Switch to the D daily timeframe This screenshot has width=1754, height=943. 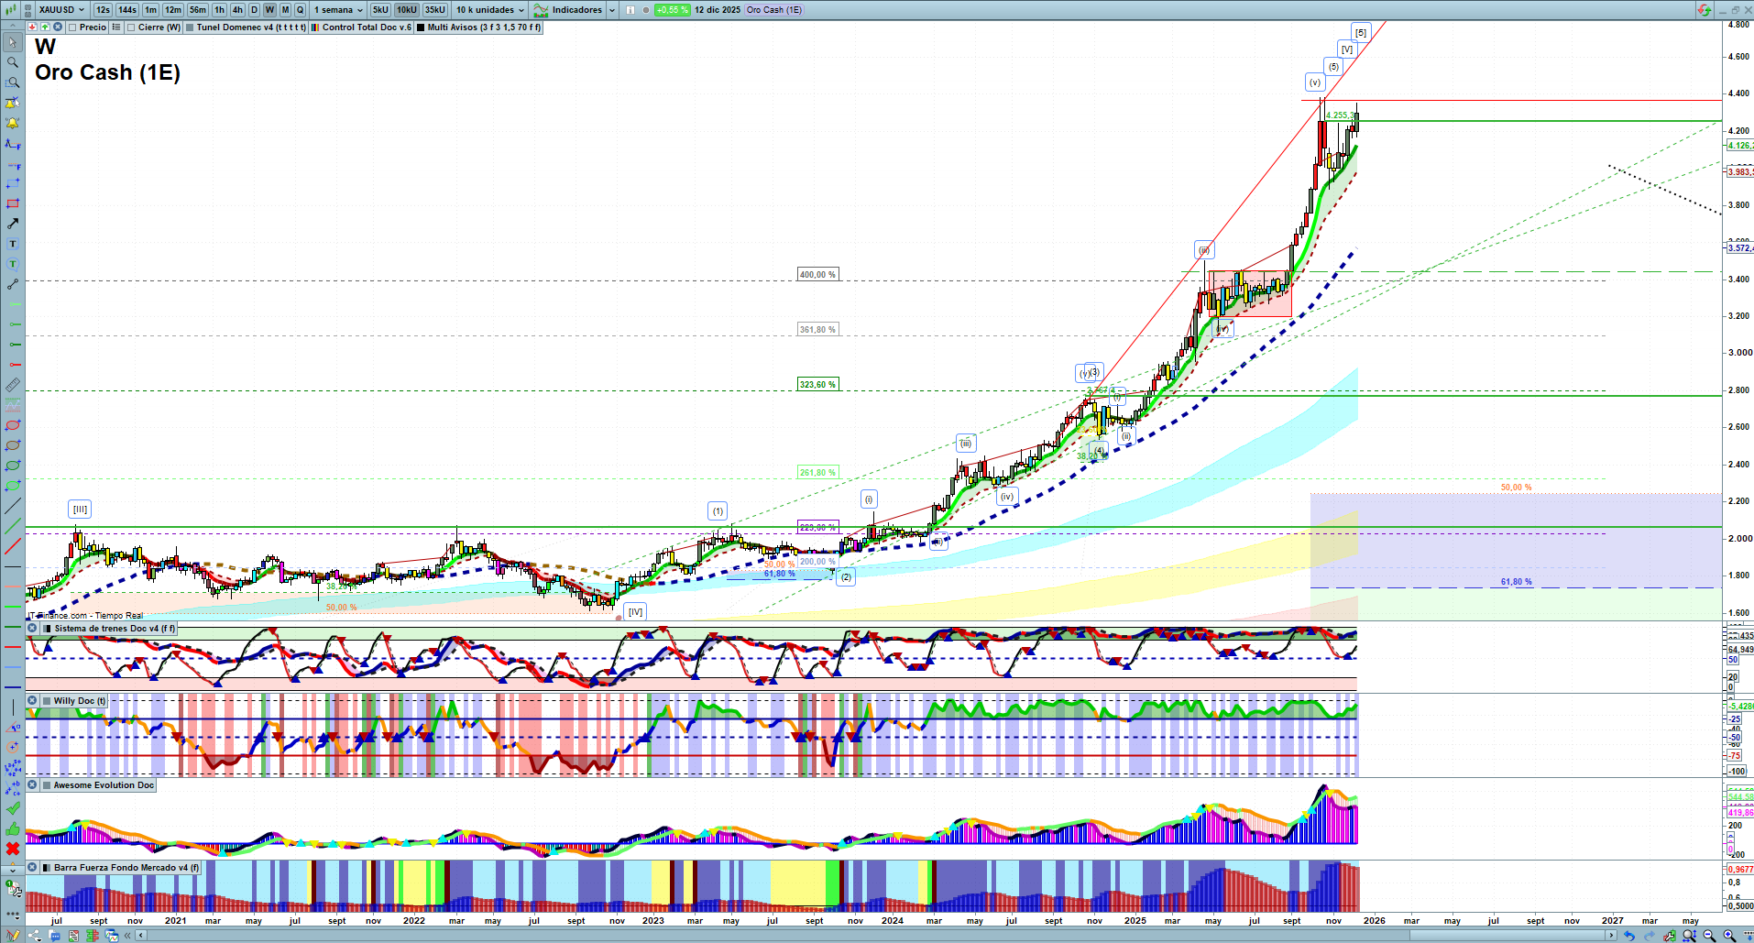click(x=254, y=10)
